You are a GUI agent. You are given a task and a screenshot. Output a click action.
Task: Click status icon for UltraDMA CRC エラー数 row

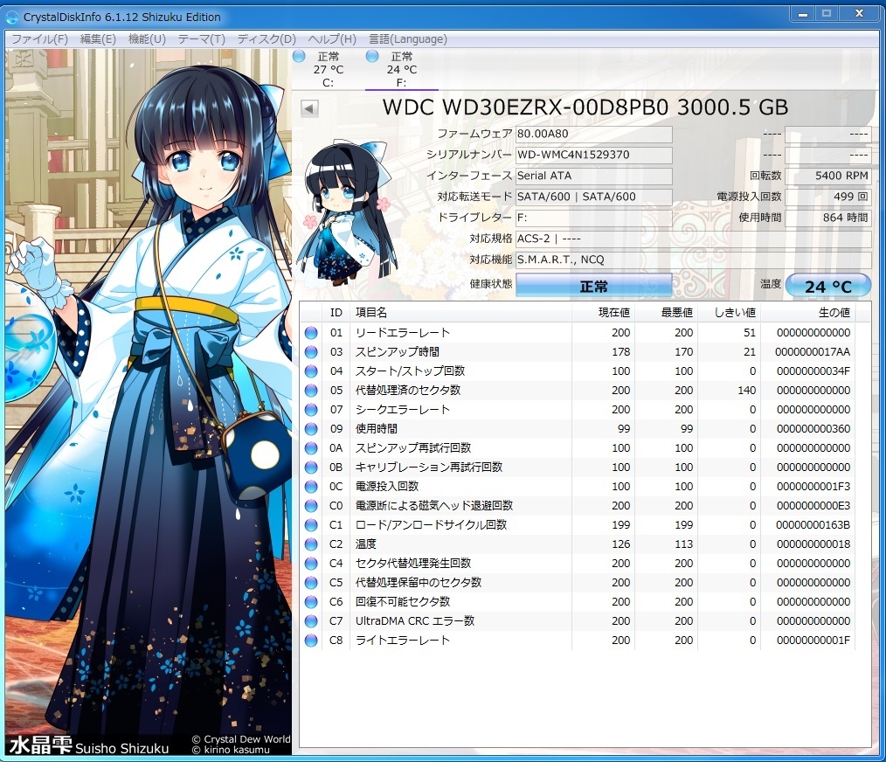coord(311,621)
